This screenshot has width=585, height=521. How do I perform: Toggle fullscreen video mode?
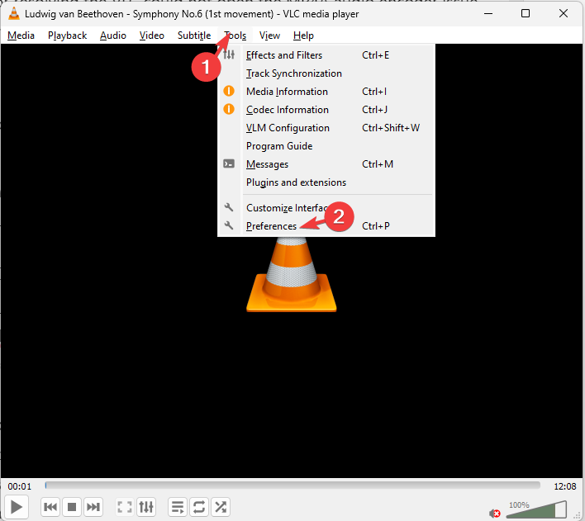coord(125,507)
